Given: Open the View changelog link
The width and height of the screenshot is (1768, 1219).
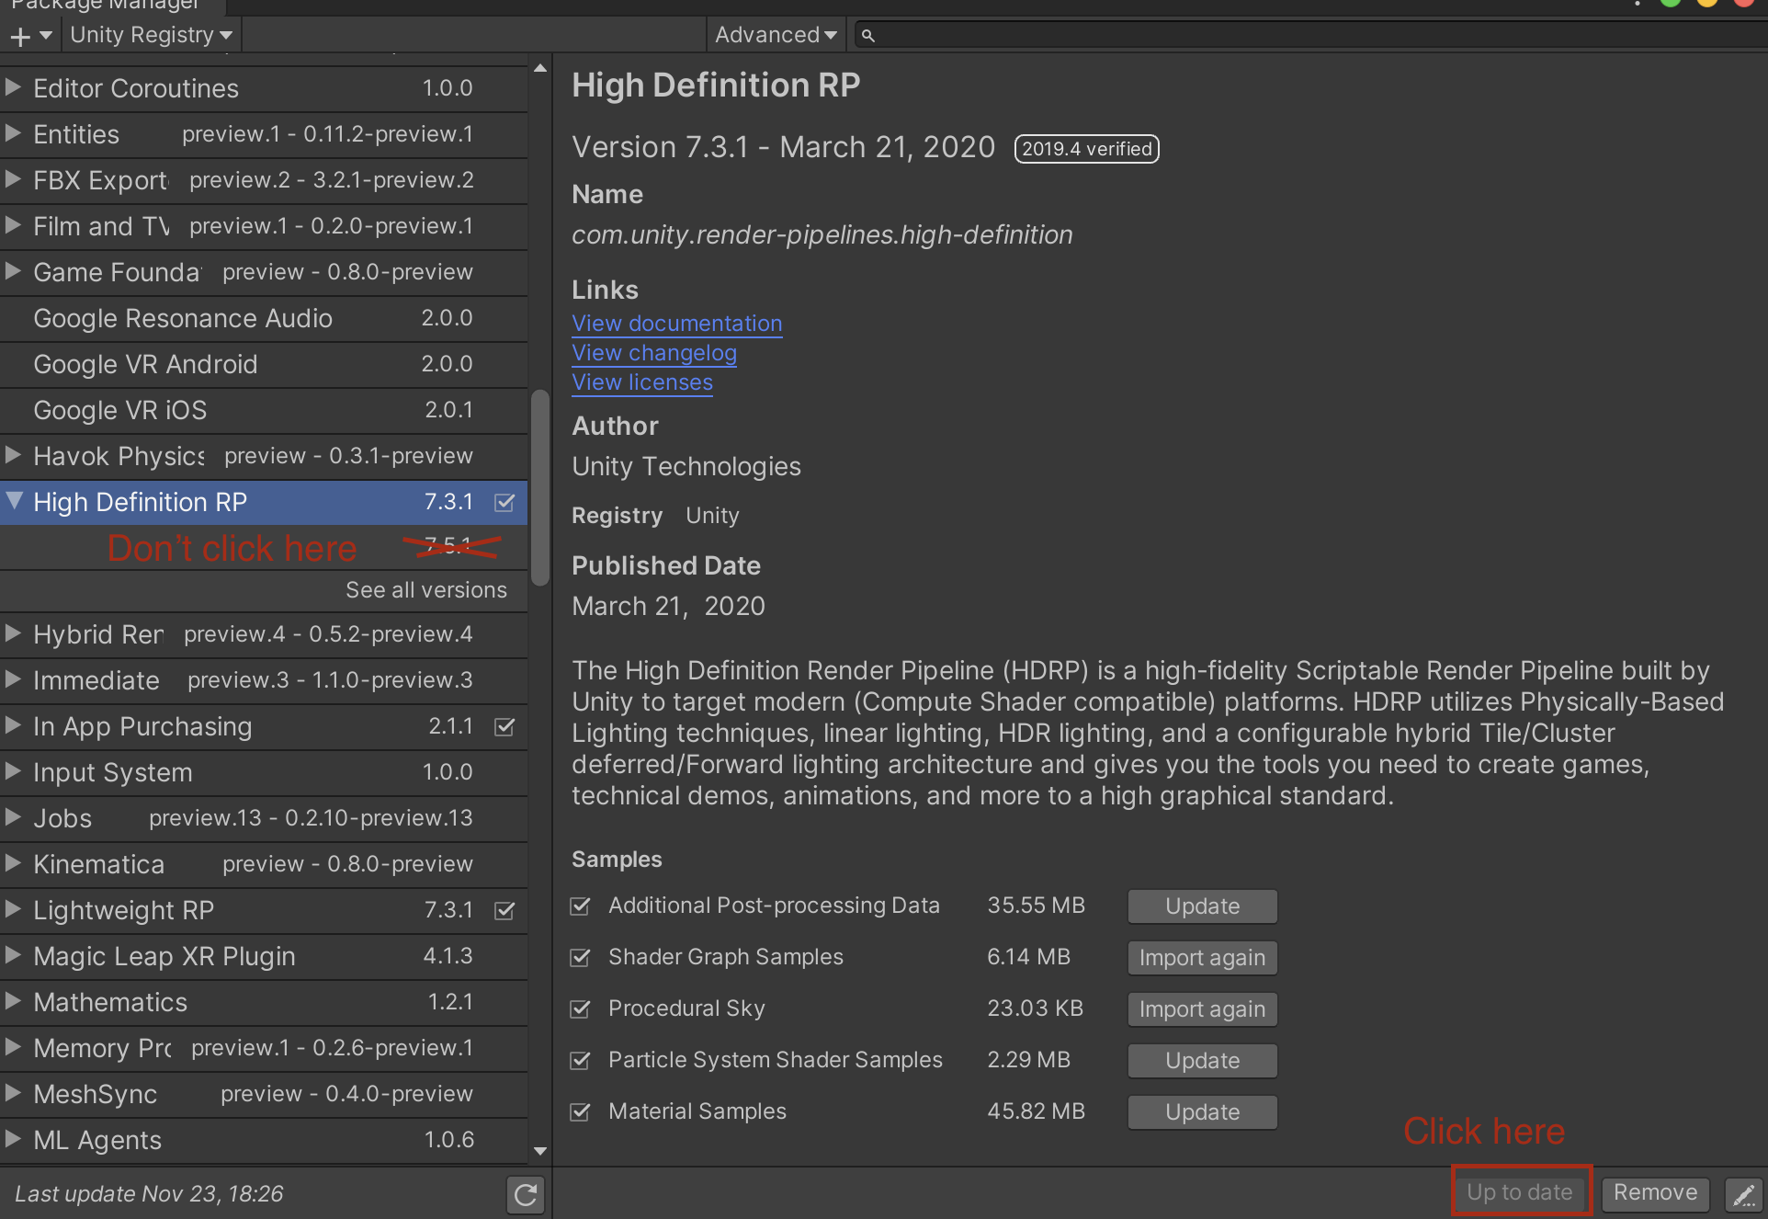Looking at the screenshot, I should 654,353.
